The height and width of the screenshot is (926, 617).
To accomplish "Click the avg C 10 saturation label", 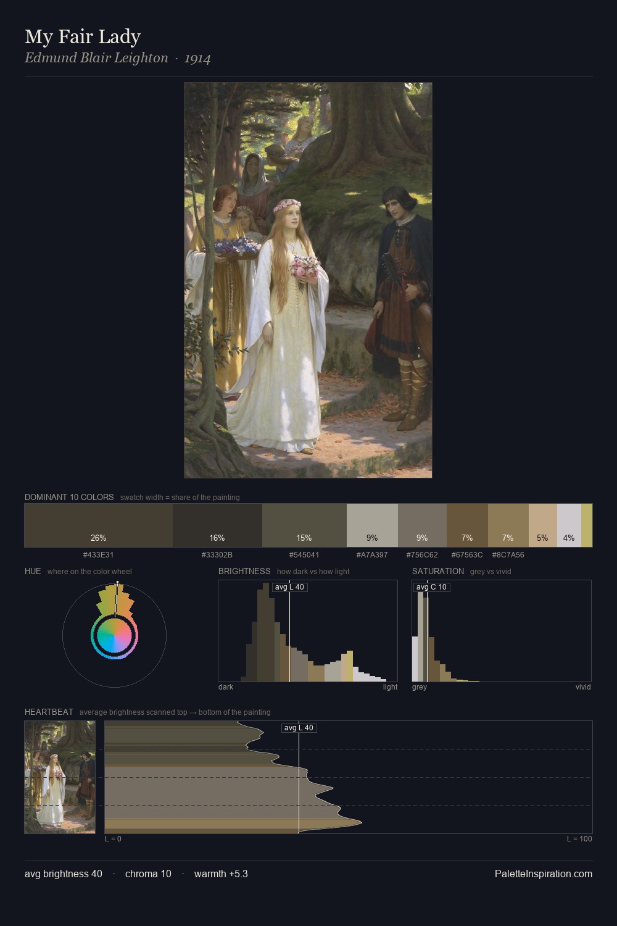I will click(x=431, y=587).
